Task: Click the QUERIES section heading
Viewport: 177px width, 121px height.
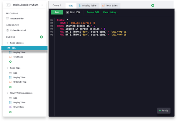Action: coord(11,37)
